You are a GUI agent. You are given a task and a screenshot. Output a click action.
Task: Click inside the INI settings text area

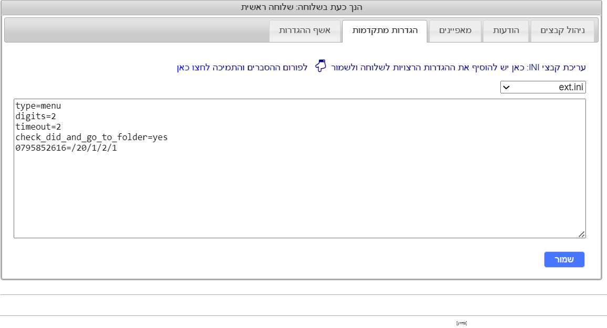tap(300, 168)
